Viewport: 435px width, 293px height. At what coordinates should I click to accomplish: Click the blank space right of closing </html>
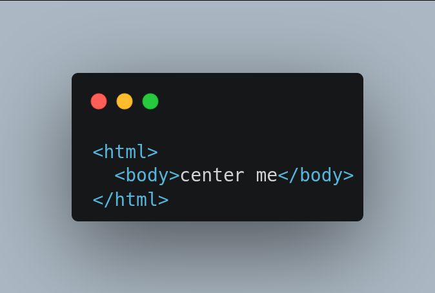coord(263,199)
